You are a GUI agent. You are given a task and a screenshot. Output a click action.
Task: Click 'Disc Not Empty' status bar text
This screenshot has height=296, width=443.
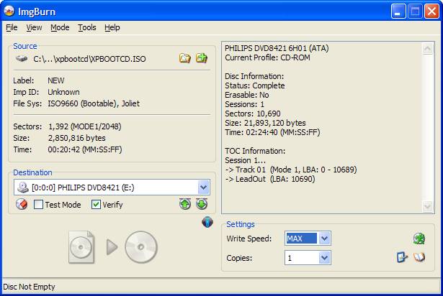click(29, 287)
